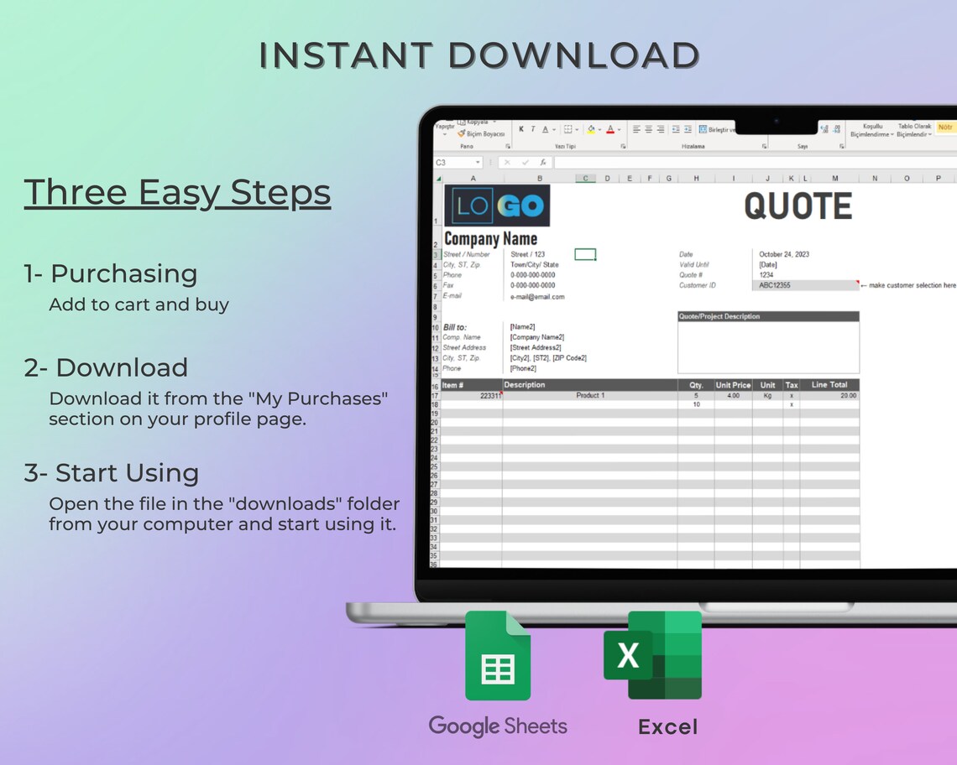Toggle italic formatting with the T button

pyautogui.click(x=533, y=129)
